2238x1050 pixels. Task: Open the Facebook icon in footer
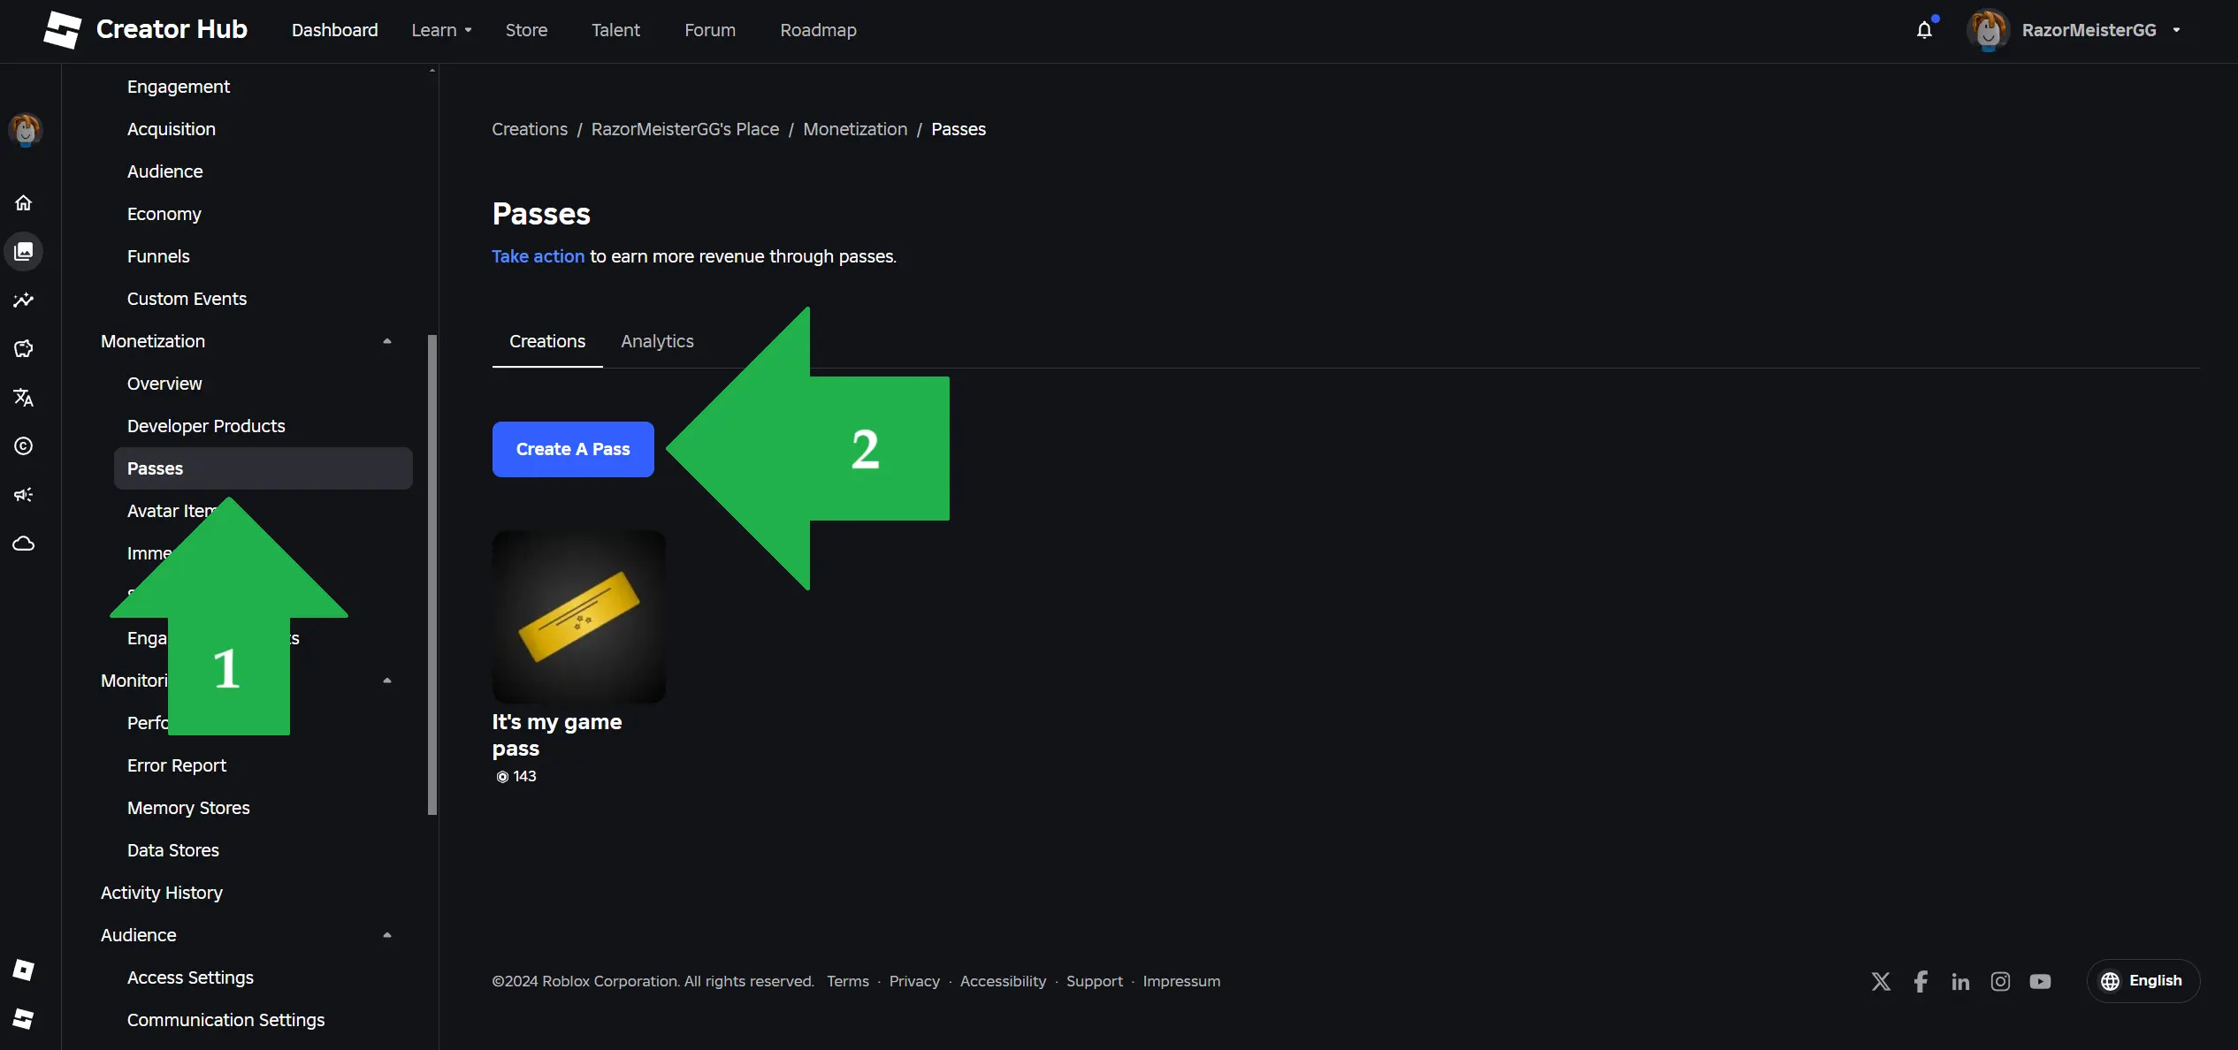(1921, 981)
